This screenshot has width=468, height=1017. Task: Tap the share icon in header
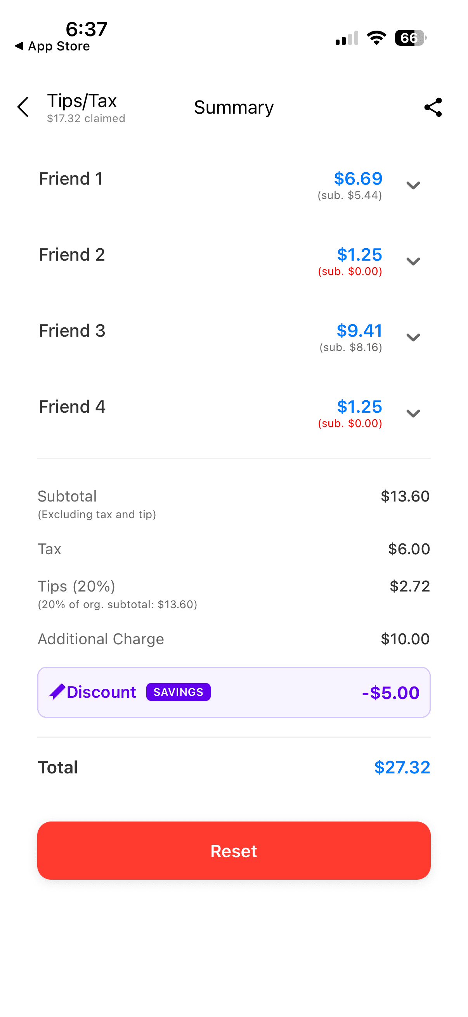point(433,107)
